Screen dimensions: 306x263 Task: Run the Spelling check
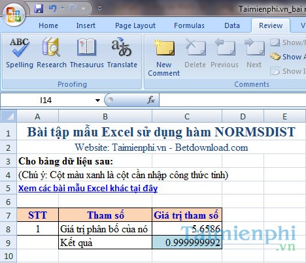click(20, 54)
